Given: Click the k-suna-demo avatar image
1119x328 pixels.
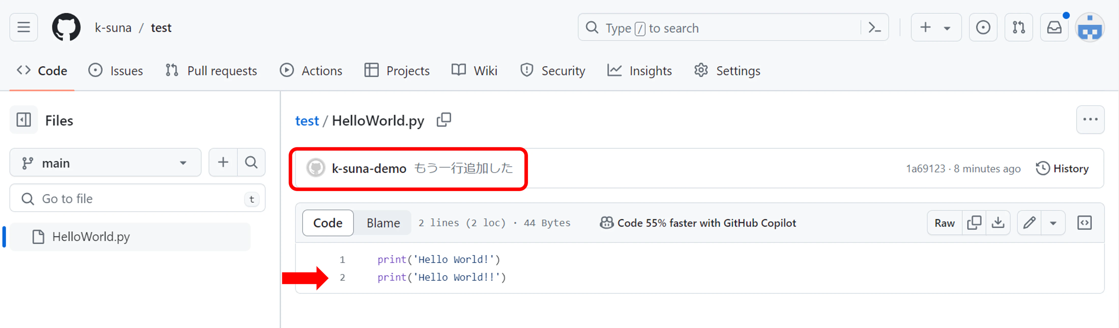Looking at the screenshot, I should (x=315, y=168).
